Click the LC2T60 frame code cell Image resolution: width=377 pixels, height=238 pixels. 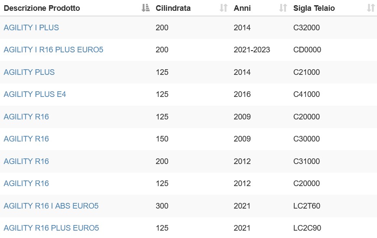[306, 206]
